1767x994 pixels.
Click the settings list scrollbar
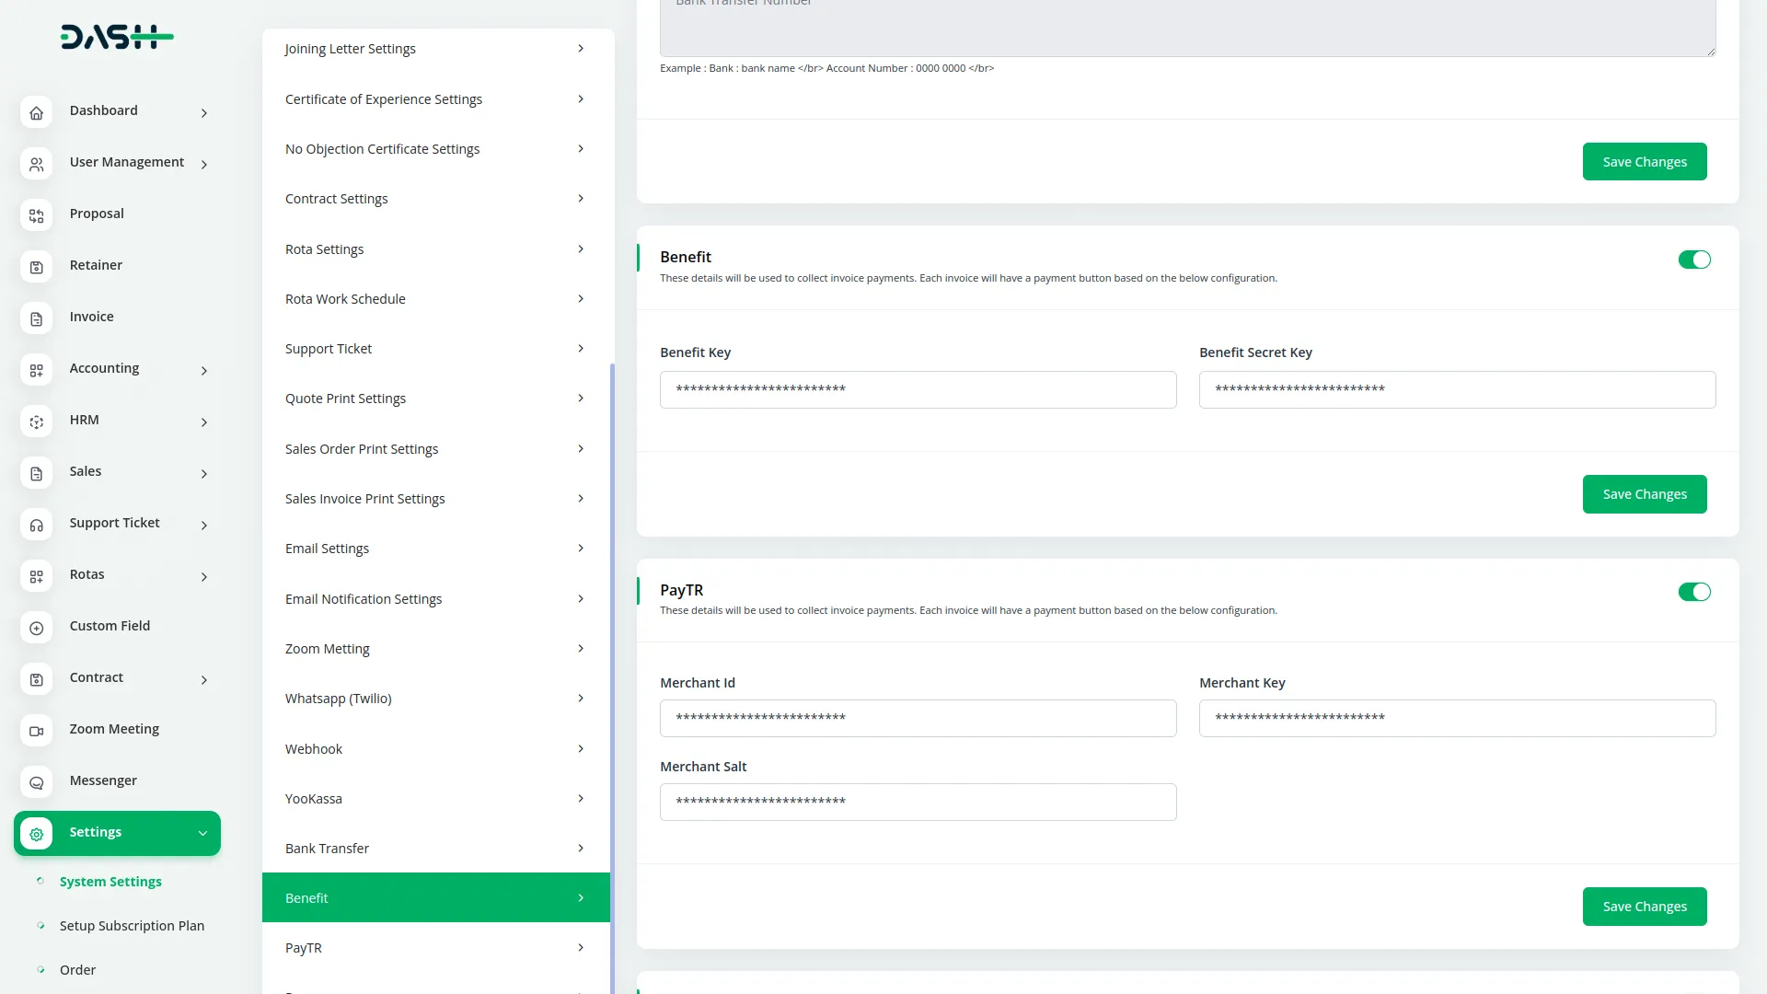612,678
